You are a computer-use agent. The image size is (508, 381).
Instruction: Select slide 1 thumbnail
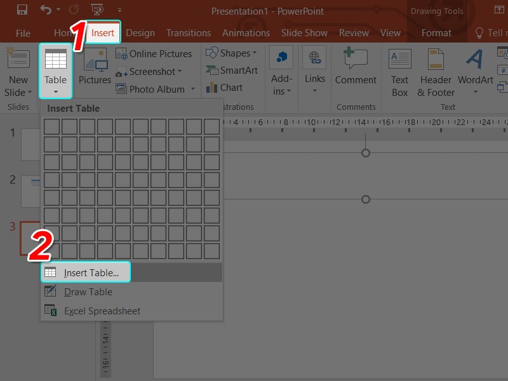coord(30,144)
